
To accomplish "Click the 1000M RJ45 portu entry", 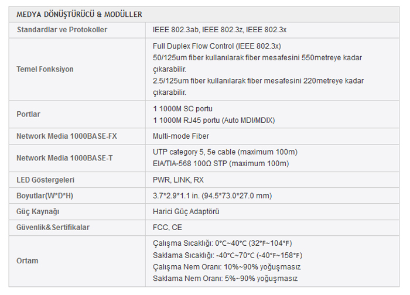I will coord(214,121).
